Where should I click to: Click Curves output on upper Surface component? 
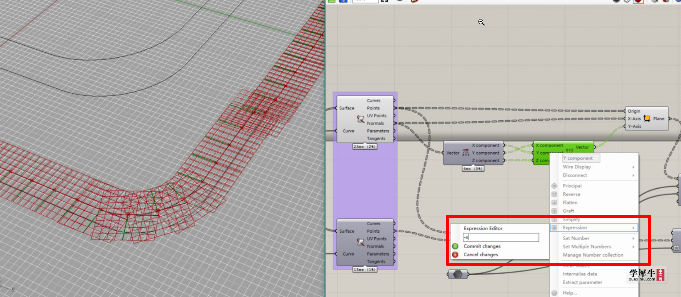373,100
